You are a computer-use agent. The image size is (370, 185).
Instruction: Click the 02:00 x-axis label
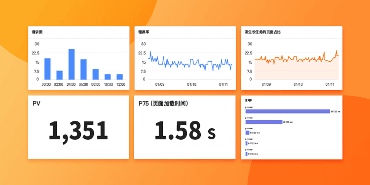[x=59, y=84]
